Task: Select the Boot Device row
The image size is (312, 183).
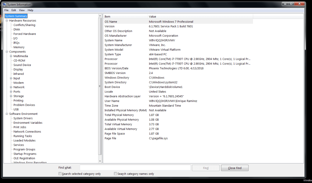Action: 178,87
